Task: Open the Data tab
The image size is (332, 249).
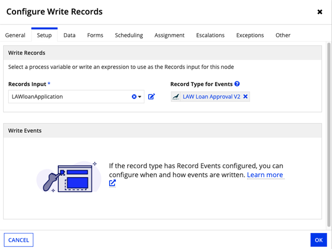Action: click(x=70, y=35)
